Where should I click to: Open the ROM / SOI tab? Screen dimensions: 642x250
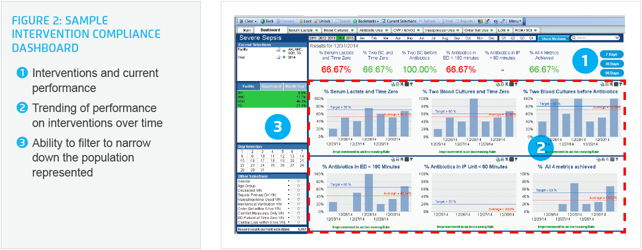(525, 30)
